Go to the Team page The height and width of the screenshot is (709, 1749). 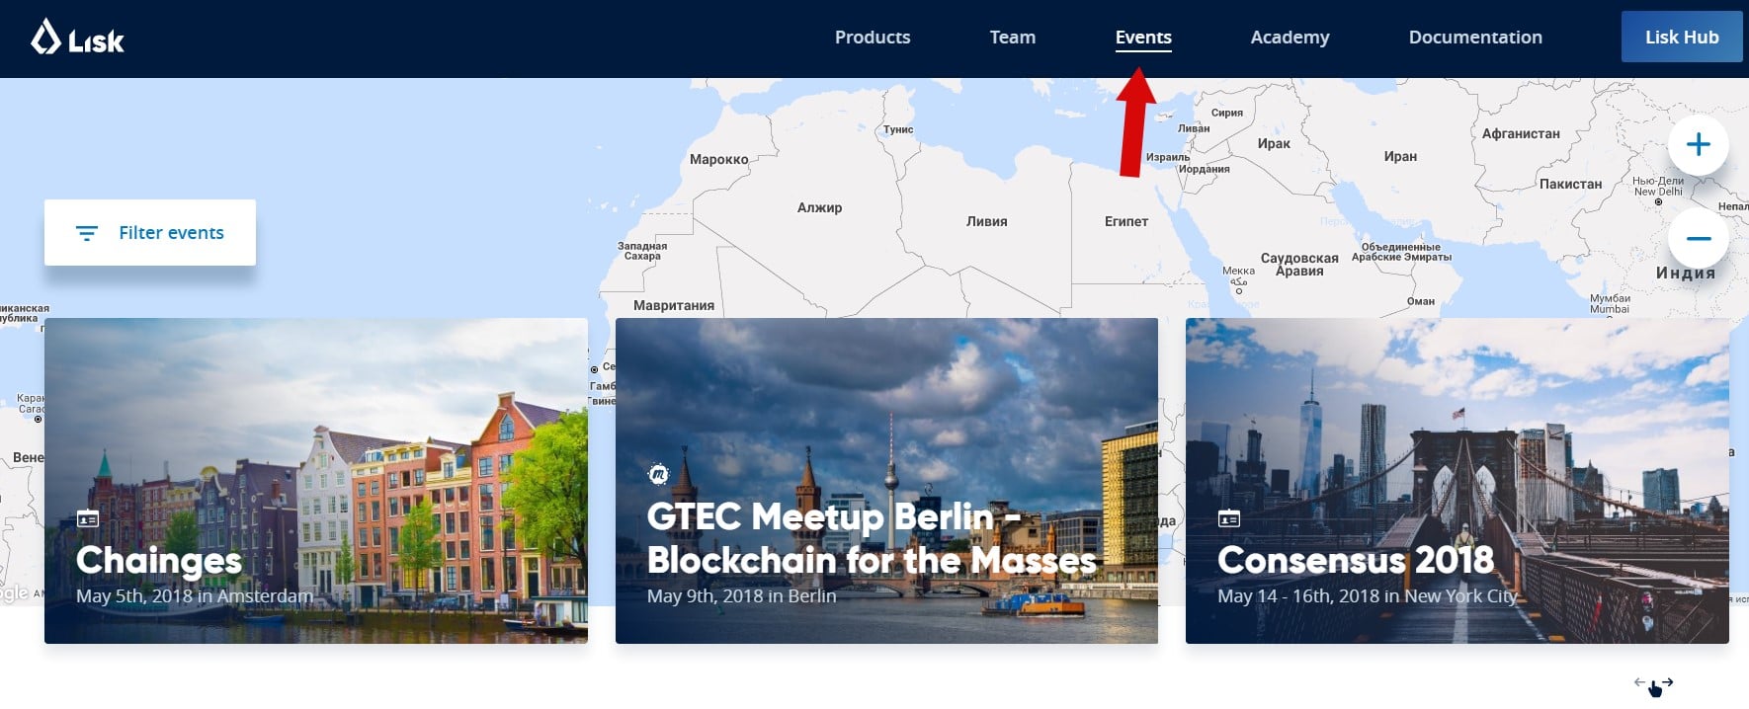point(1013,38)
